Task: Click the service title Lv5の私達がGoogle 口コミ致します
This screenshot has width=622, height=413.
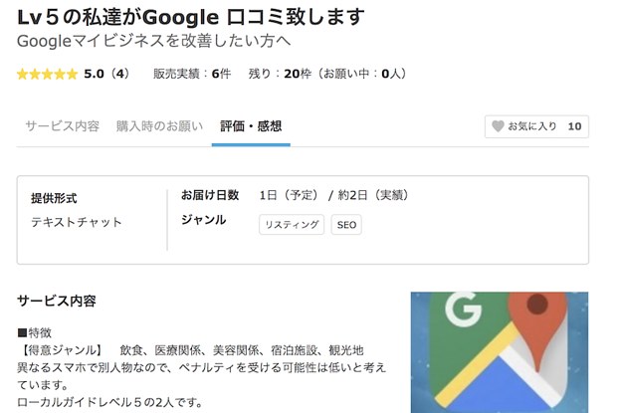Action: 190,17
